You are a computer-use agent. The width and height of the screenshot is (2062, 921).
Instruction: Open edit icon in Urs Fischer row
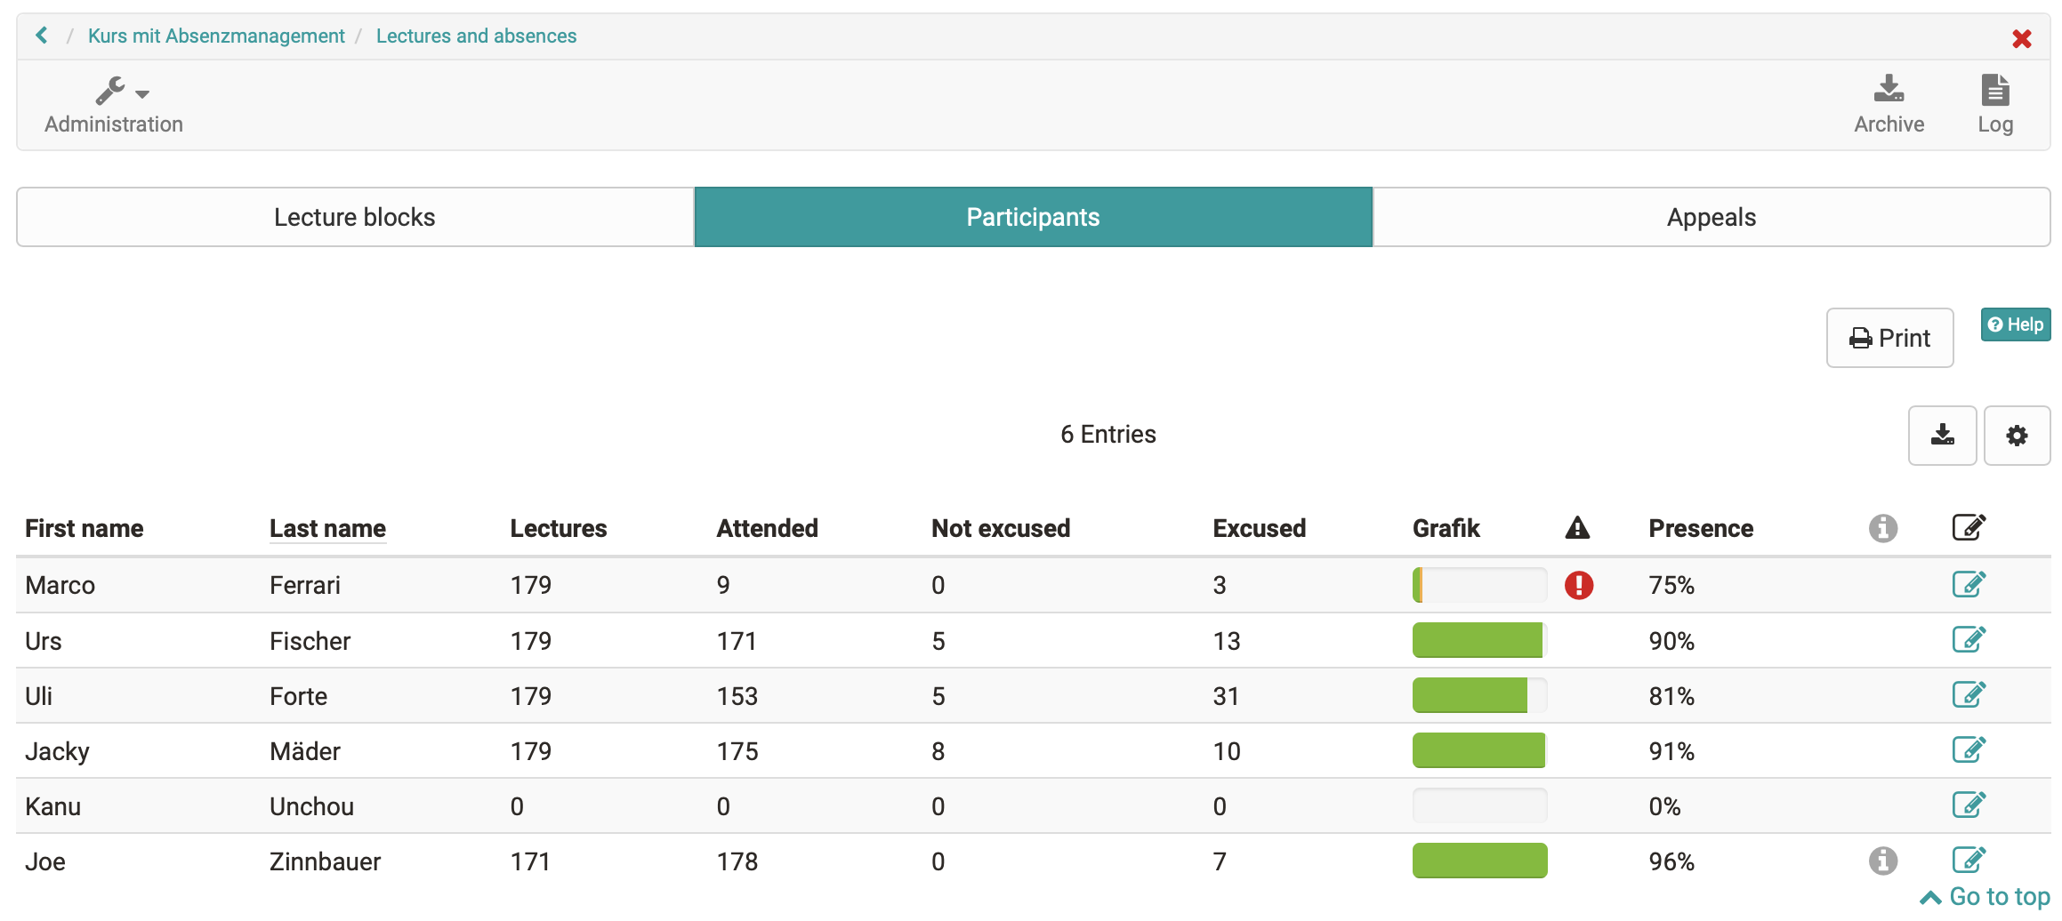tap(1968, 640)
